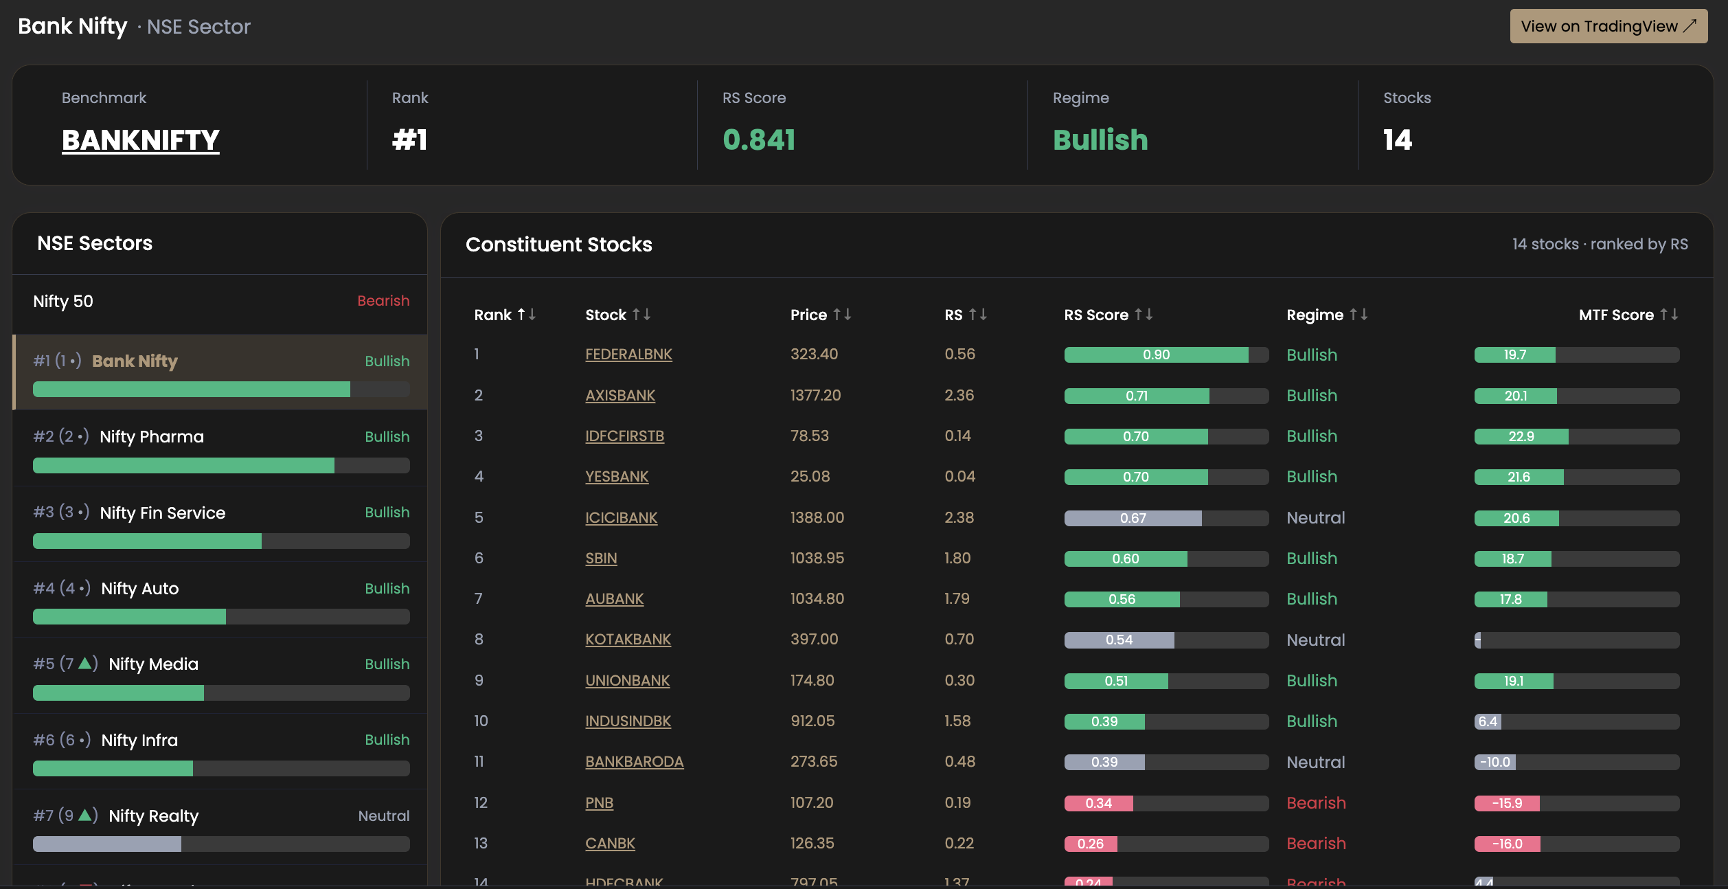Click the green up-arrow beside Nifty Media rank
1728x889 pixels.
tap(85, 664)
